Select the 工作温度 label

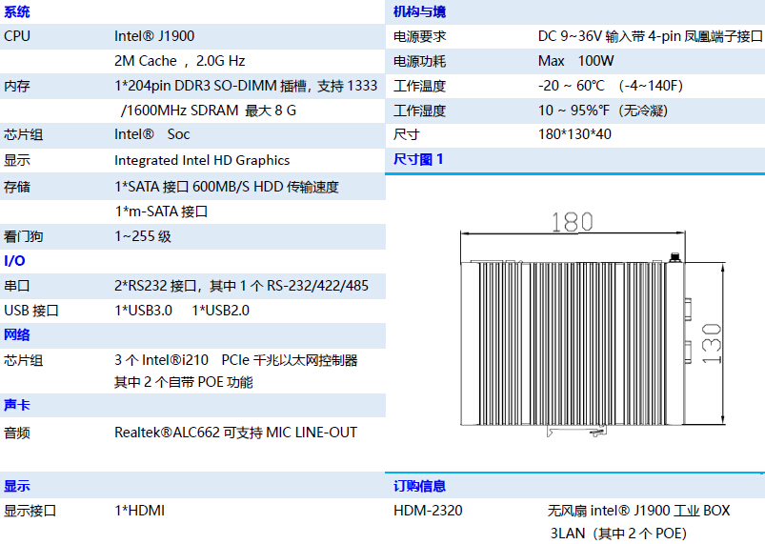(419, 86)
